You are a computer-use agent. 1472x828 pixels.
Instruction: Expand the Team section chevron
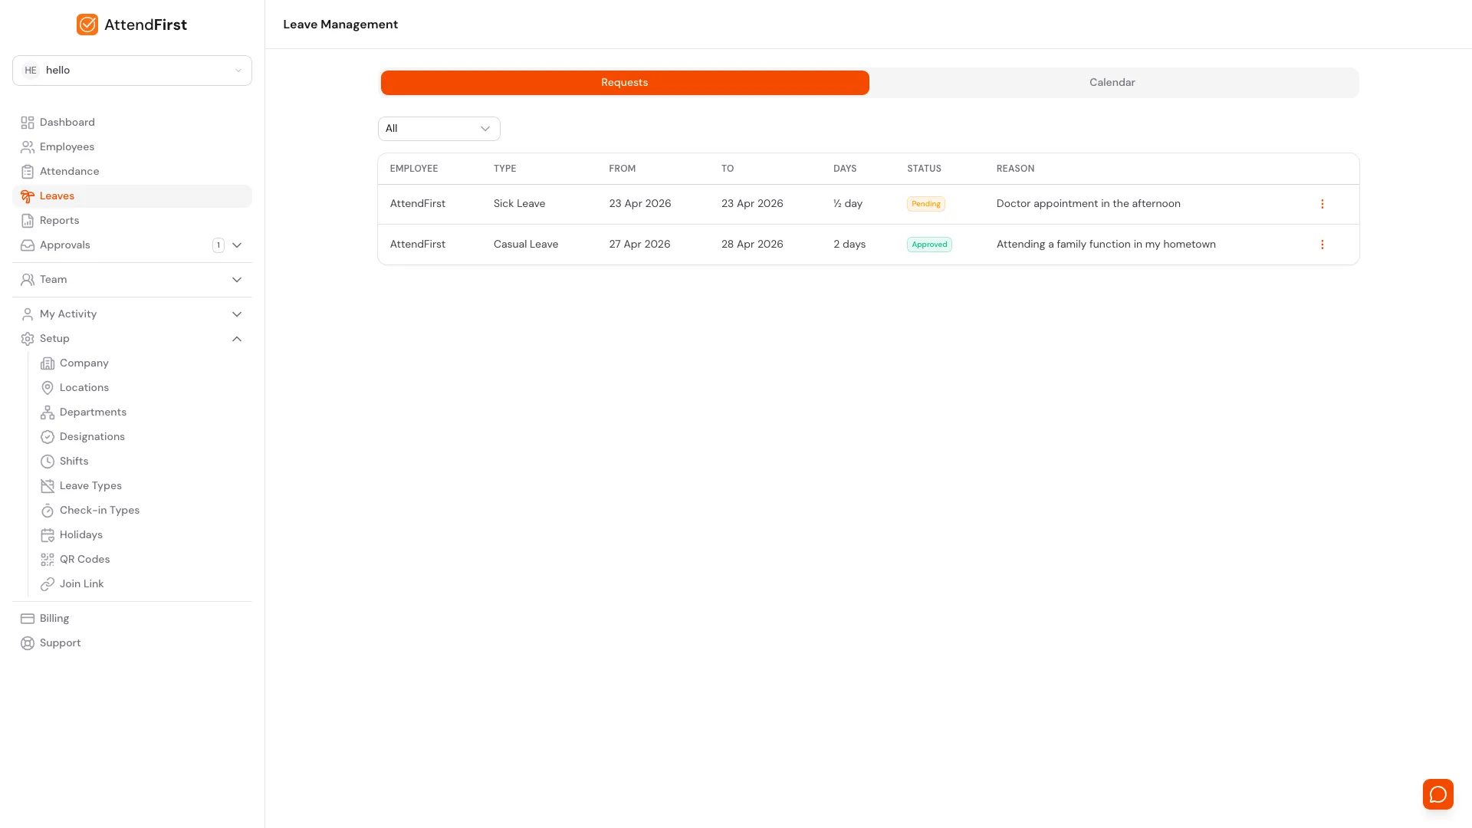pyautogui.click(x=237, y=280)
